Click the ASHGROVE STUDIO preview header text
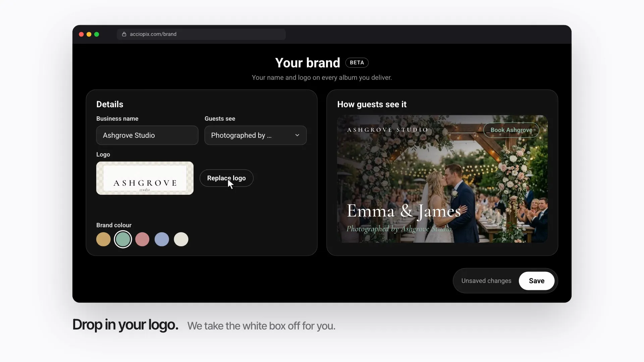Viewport: 644px width, 362px height. [387, 130]
